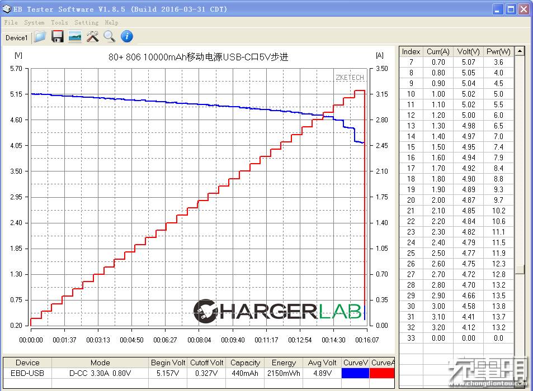The image size is (533, 391).
Task: Select the 440mAh capacity cell
Action: click(x=245, y=373)
